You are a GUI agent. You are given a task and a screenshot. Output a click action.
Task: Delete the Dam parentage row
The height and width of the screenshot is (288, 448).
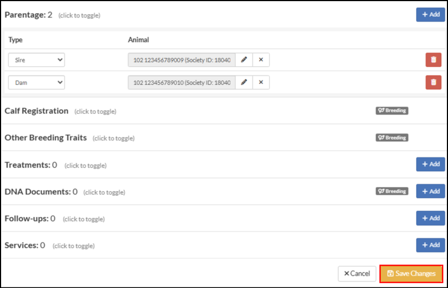coord(433,82)
